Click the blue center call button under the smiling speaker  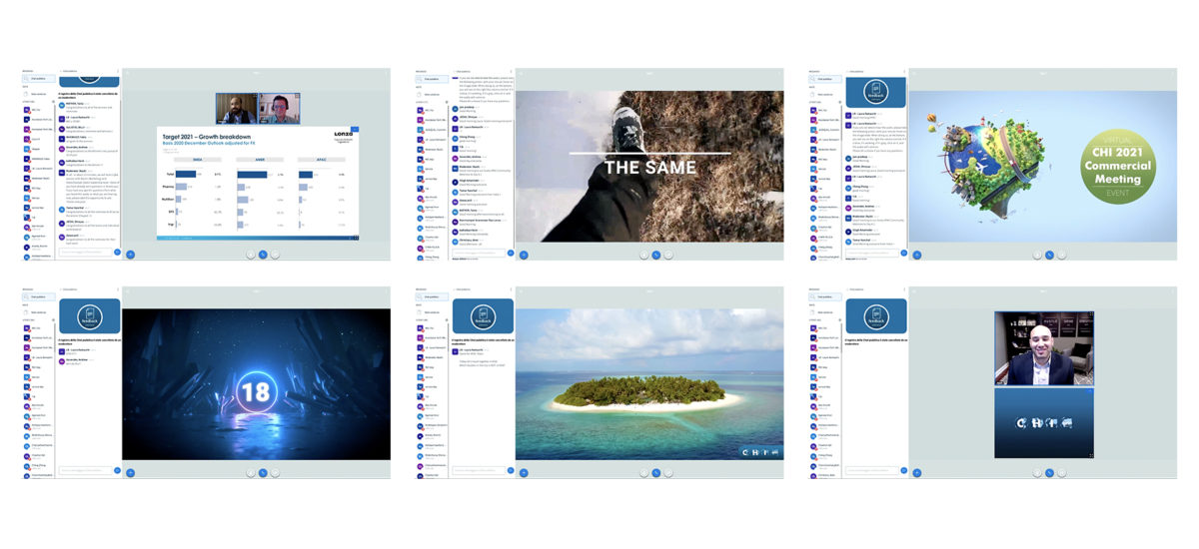1049,472
